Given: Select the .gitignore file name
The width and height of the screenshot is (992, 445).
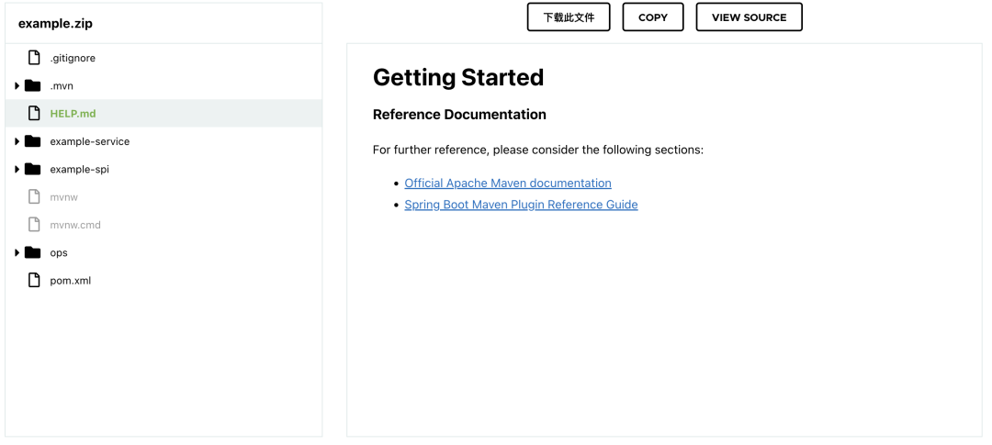Looking at the screenshot, I should pos(73,58).
